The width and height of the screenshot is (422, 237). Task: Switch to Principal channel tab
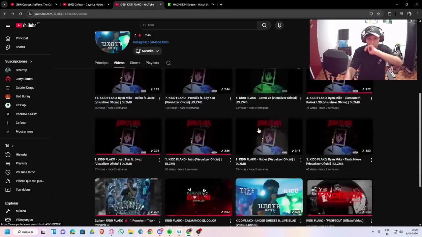[x=102, y=63]
